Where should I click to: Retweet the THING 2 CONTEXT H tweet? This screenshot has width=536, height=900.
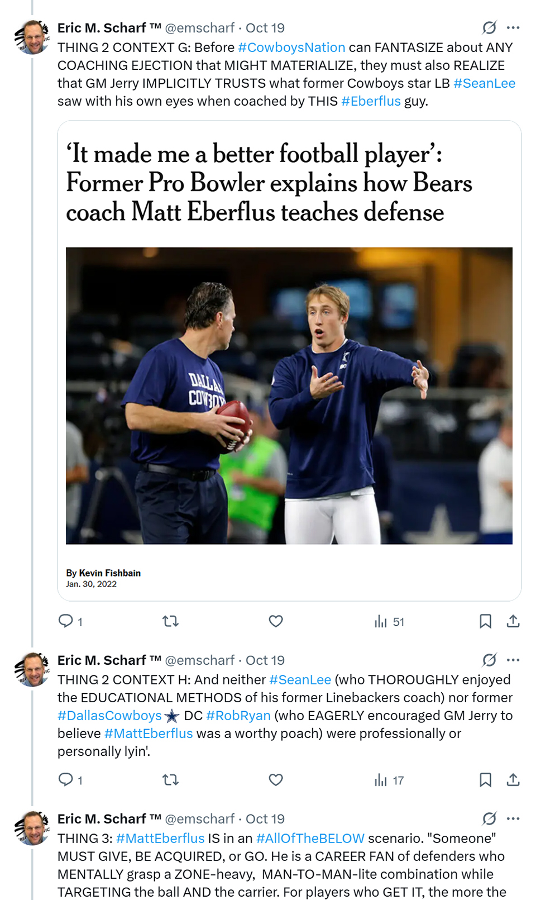click(170, 779)
